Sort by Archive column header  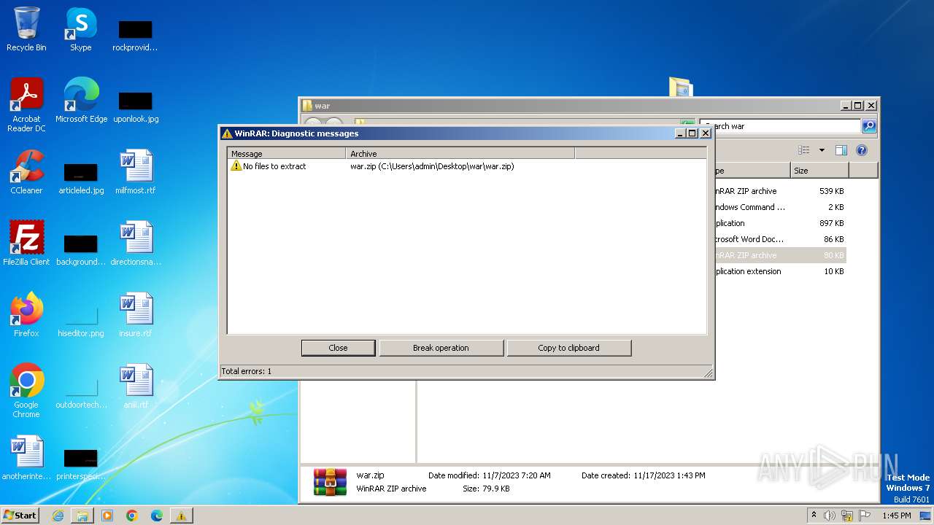(x=460, y=154)
